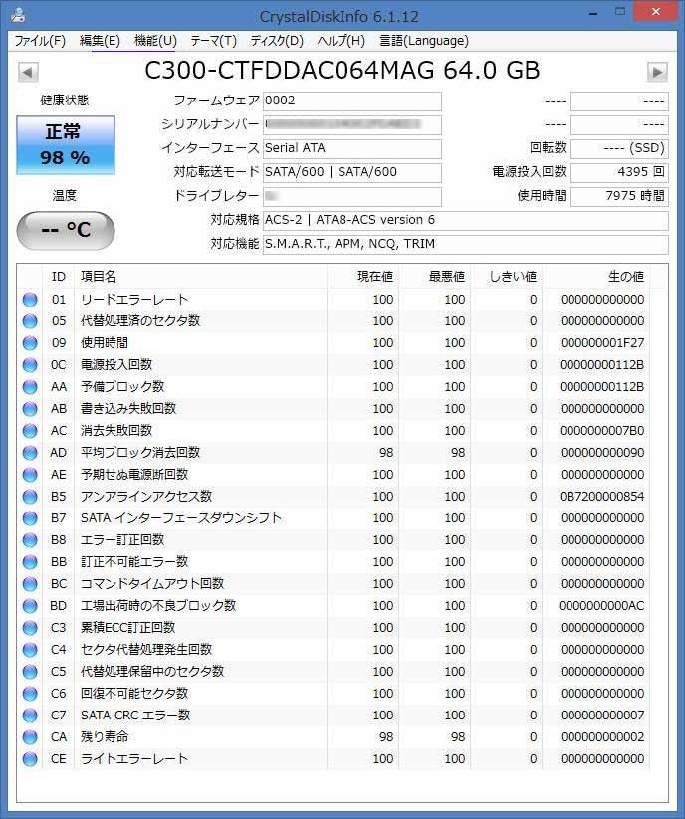685x819 pixels.
Task: Click the C300-CTFDDAC064MAG 64.0 GB disk title
Action: pyautogui.click(x=342, y=71)
